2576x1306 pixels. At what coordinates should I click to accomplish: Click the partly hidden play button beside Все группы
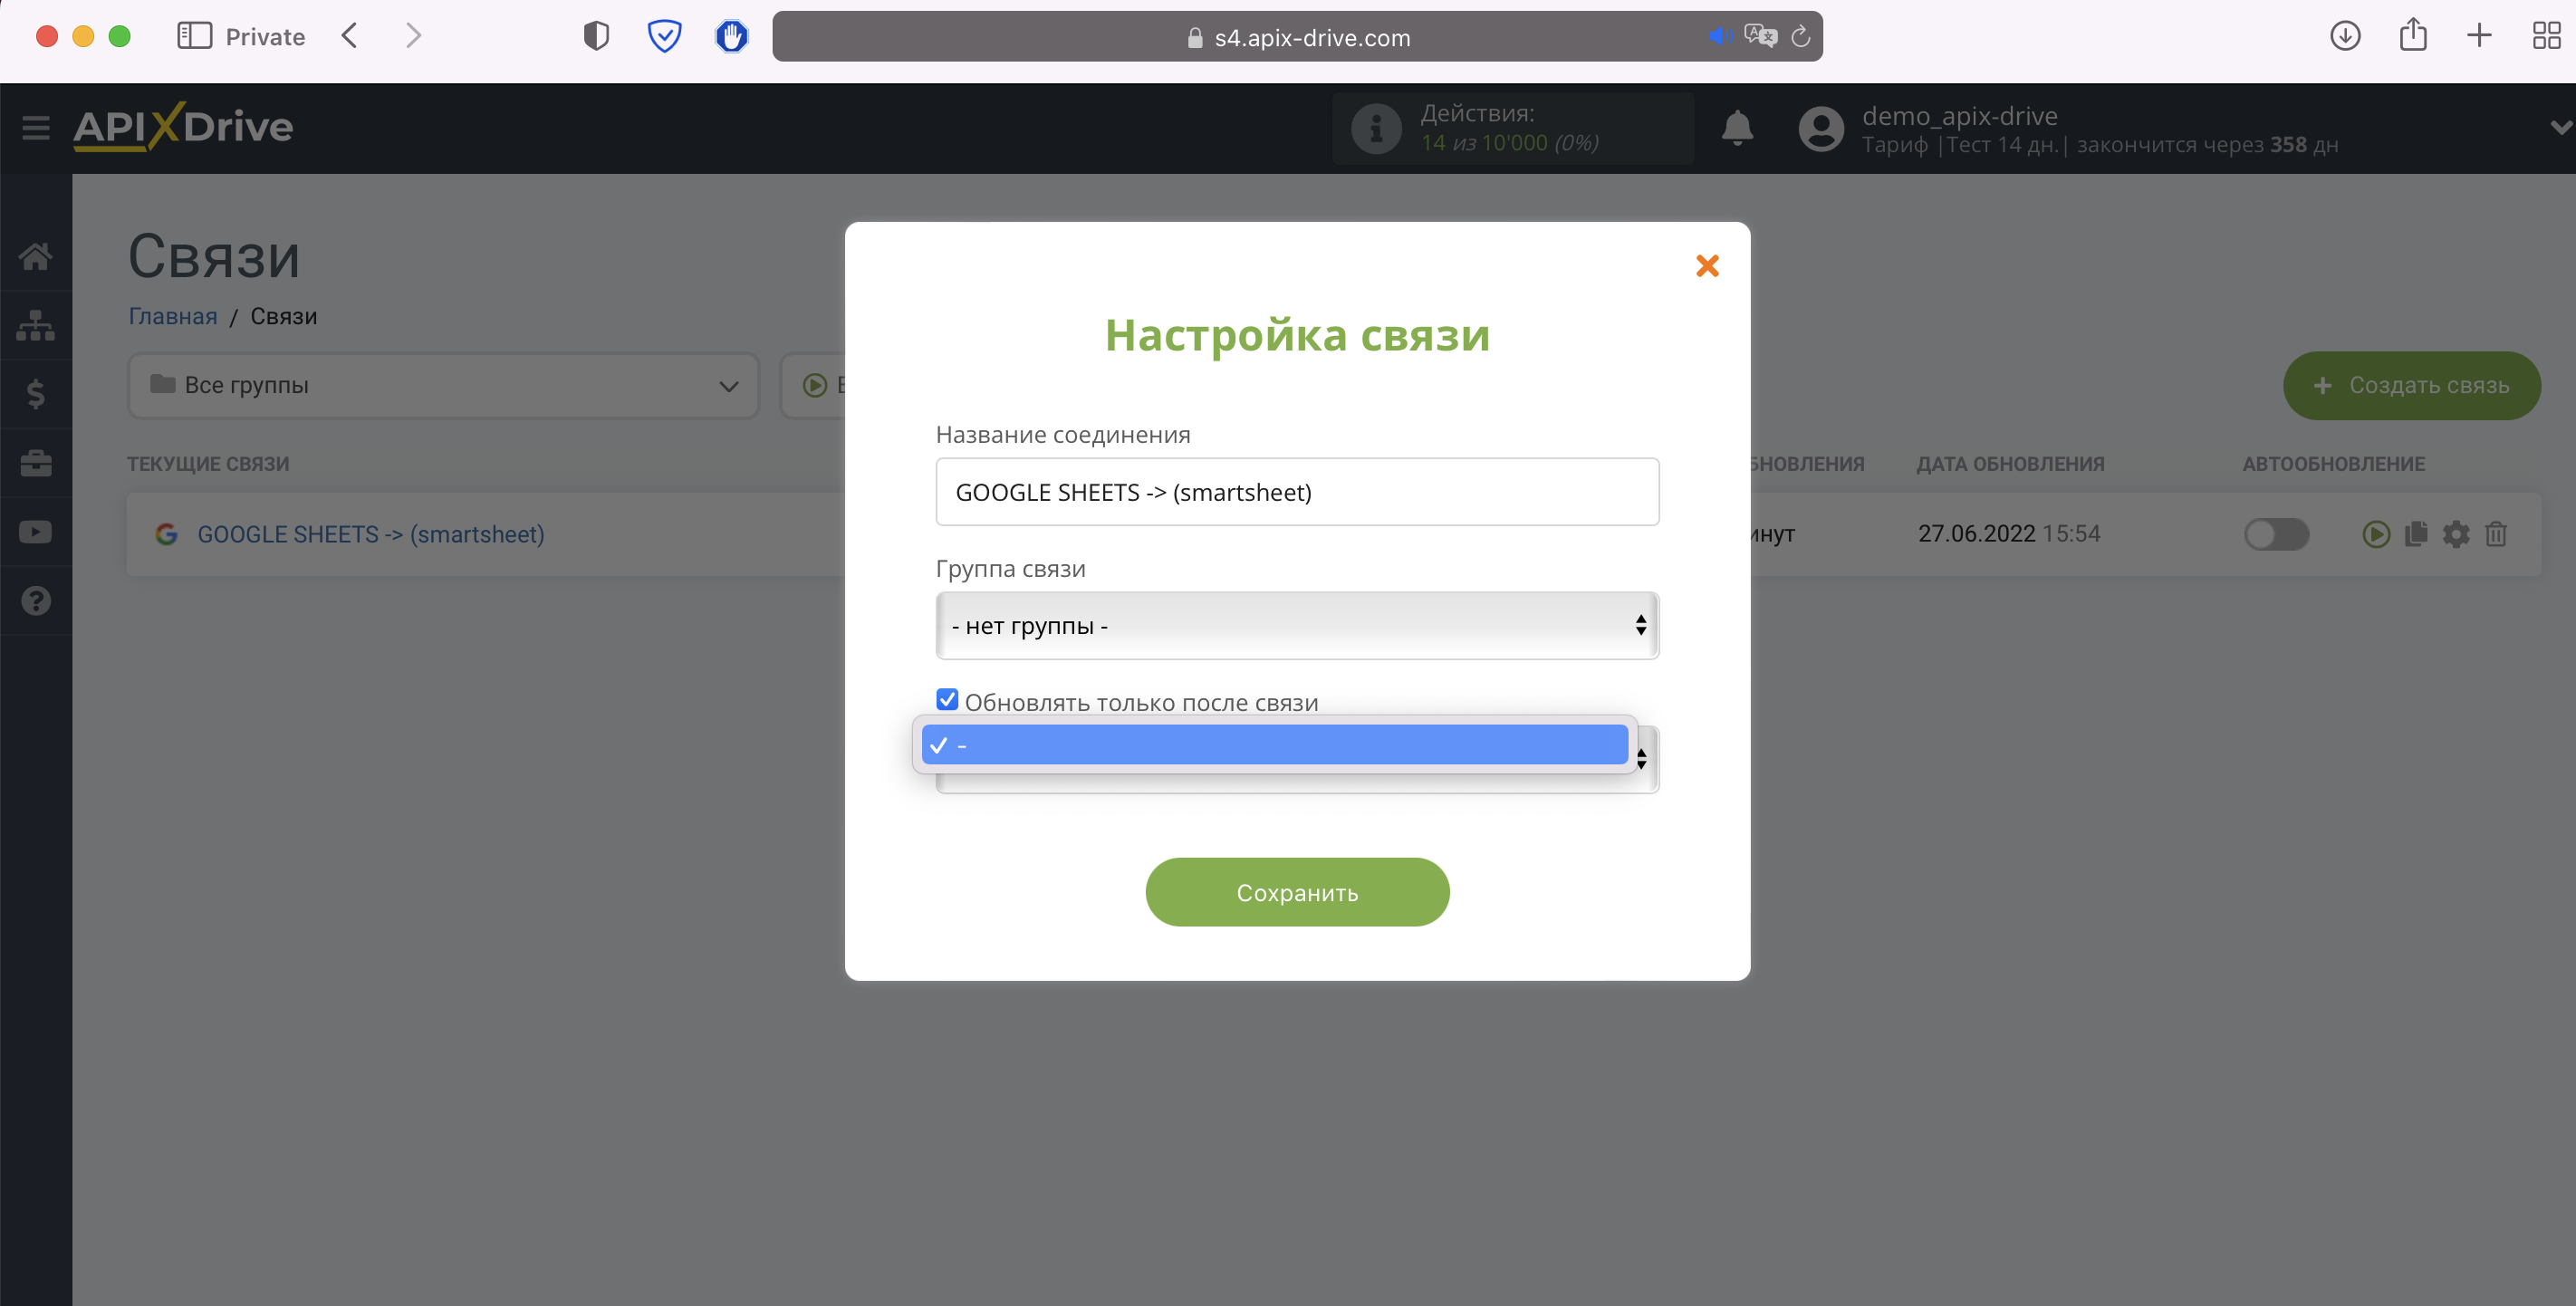(x=814, y=385)
